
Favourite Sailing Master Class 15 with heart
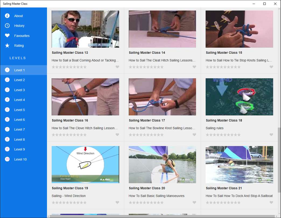point(271,67)
